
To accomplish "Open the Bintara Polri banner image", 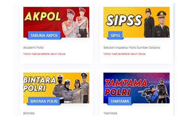I will click(x=56, y=88).
